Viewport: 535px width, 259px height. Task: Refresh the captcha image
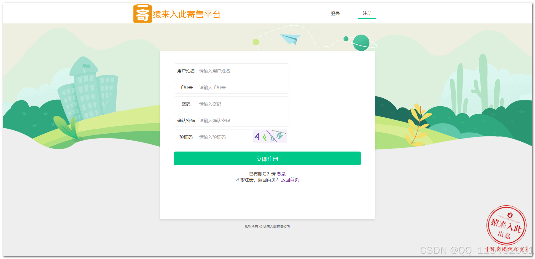(x=270, y=136)
